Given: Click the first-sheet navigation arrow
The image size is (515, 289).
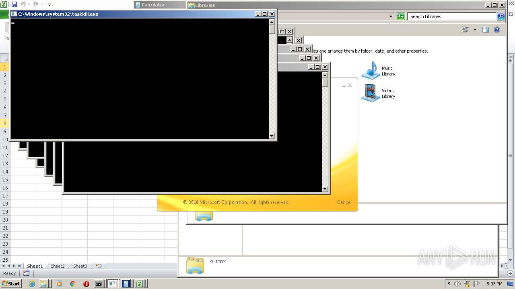Looking at the screenshot, I should (3, 266).
